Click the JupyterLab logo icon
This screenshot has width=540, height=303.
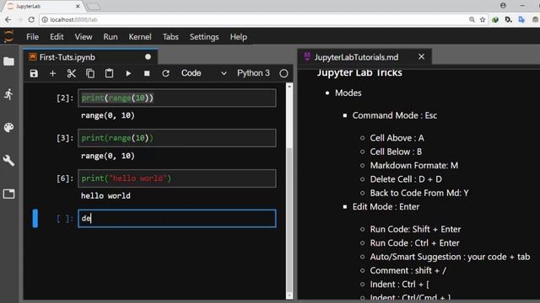(x=8, y=36)
